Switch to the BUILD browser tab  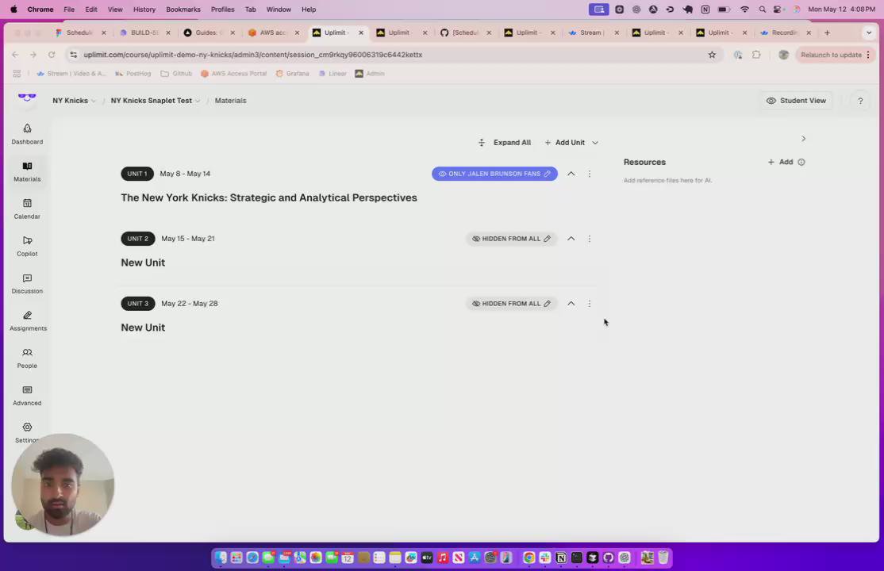pyautogui.click(x=143, y=33)
